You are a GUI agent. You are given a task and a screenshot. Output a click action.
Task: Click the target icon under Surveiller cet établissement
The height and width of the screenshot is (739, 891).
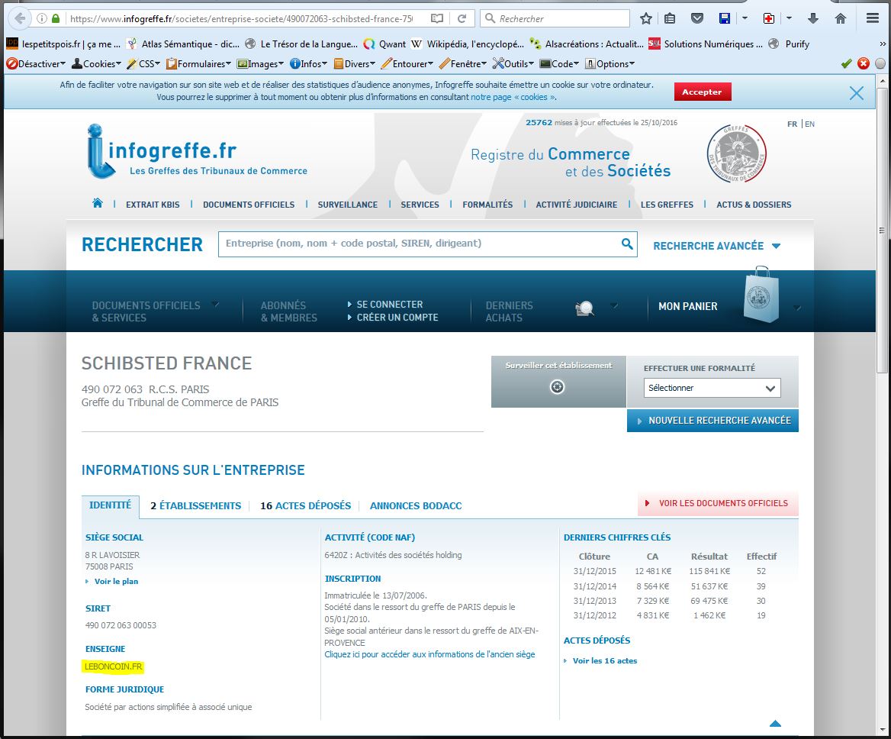[x=558, y=387]
